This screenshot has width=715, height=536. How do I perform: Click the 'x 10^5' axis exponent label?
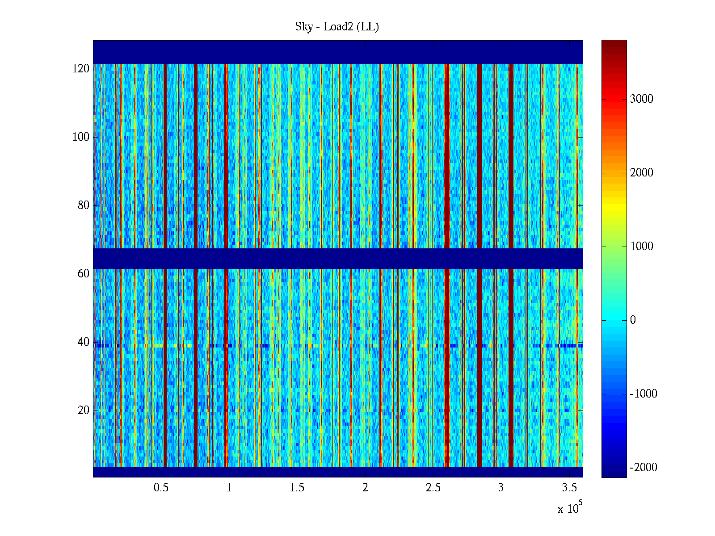(x=570, y=508)
